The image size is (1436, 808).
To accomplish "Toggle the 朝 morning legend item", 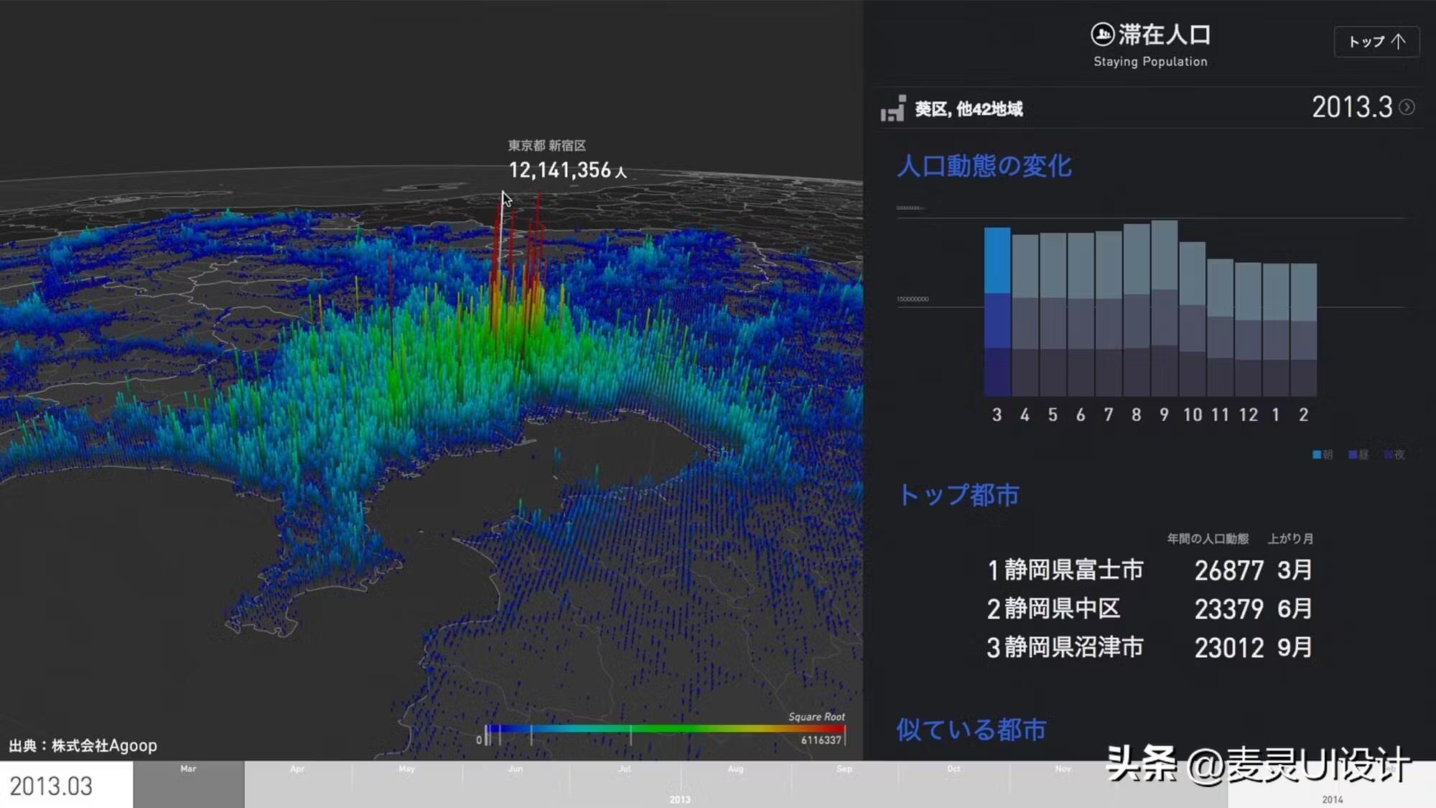I will pos(1322,455).
